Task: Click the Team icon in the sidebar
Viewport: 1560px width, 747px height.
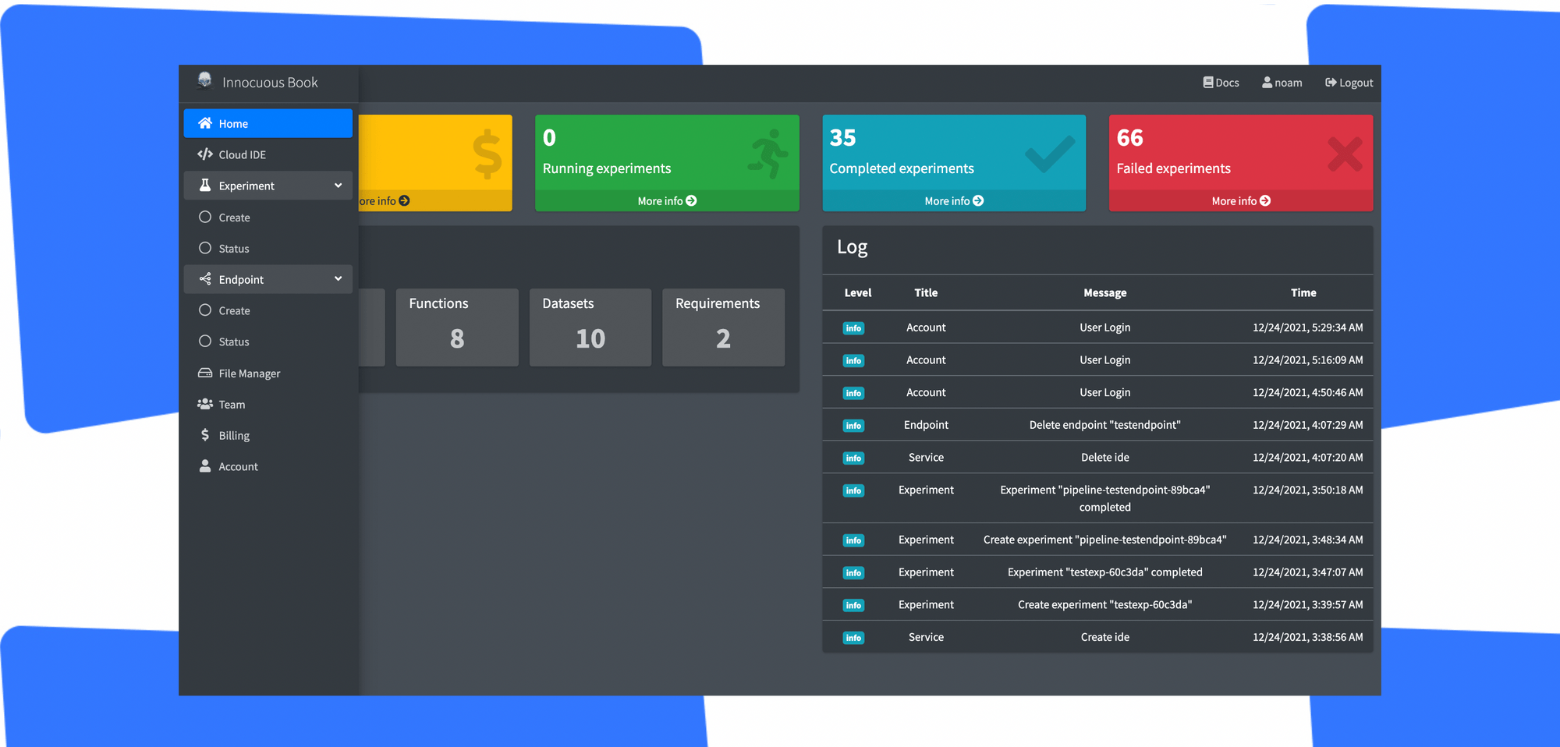Action: tap(205, 404)
